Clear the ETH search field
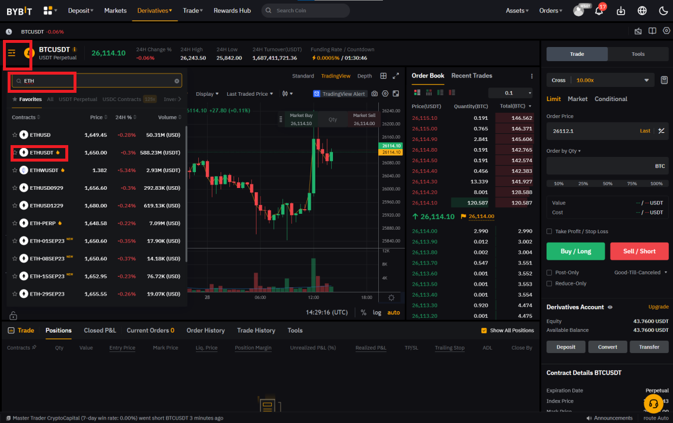This screenshot has width=673, height=423. click(177, 81)
